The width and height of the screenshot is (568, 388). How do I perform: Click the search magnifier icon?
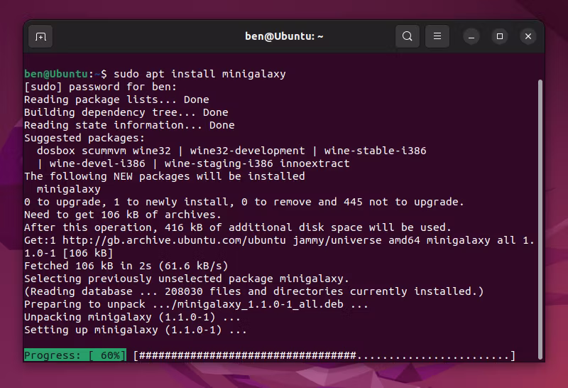point(407,36)
